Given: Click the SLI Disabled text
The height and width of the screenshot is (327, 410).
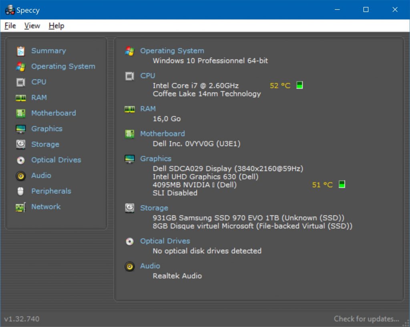Looking at the screenshot, I should tap(175, 193).
